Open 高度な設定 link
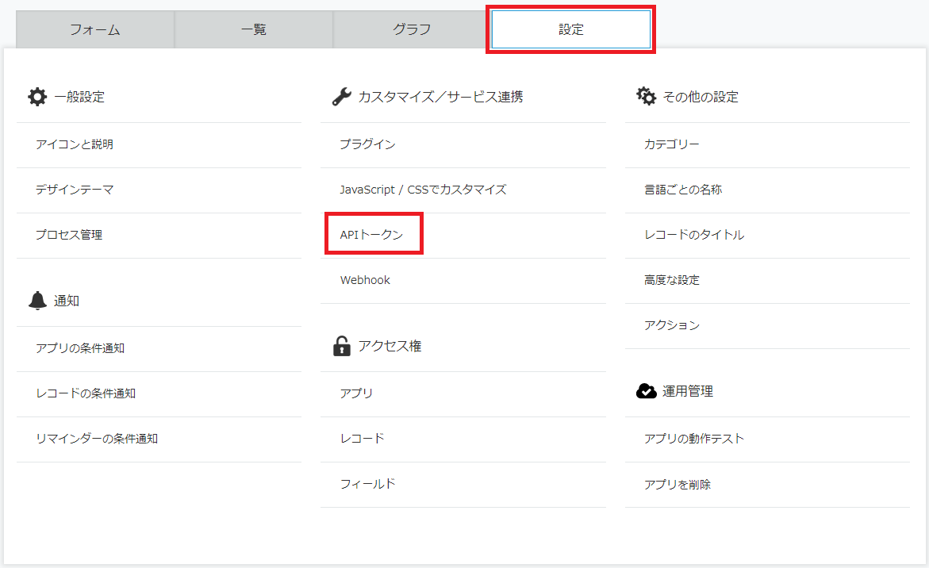This screenshot has height=568, width=929. pos(672,280)
